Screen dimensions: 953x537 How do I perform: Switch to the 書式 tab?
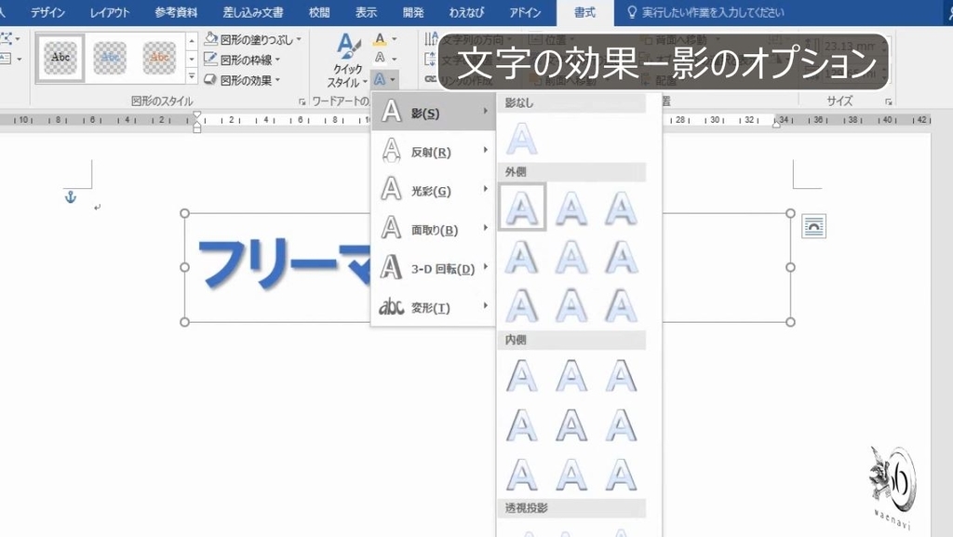pyautogui.click(x=584, y=12)
